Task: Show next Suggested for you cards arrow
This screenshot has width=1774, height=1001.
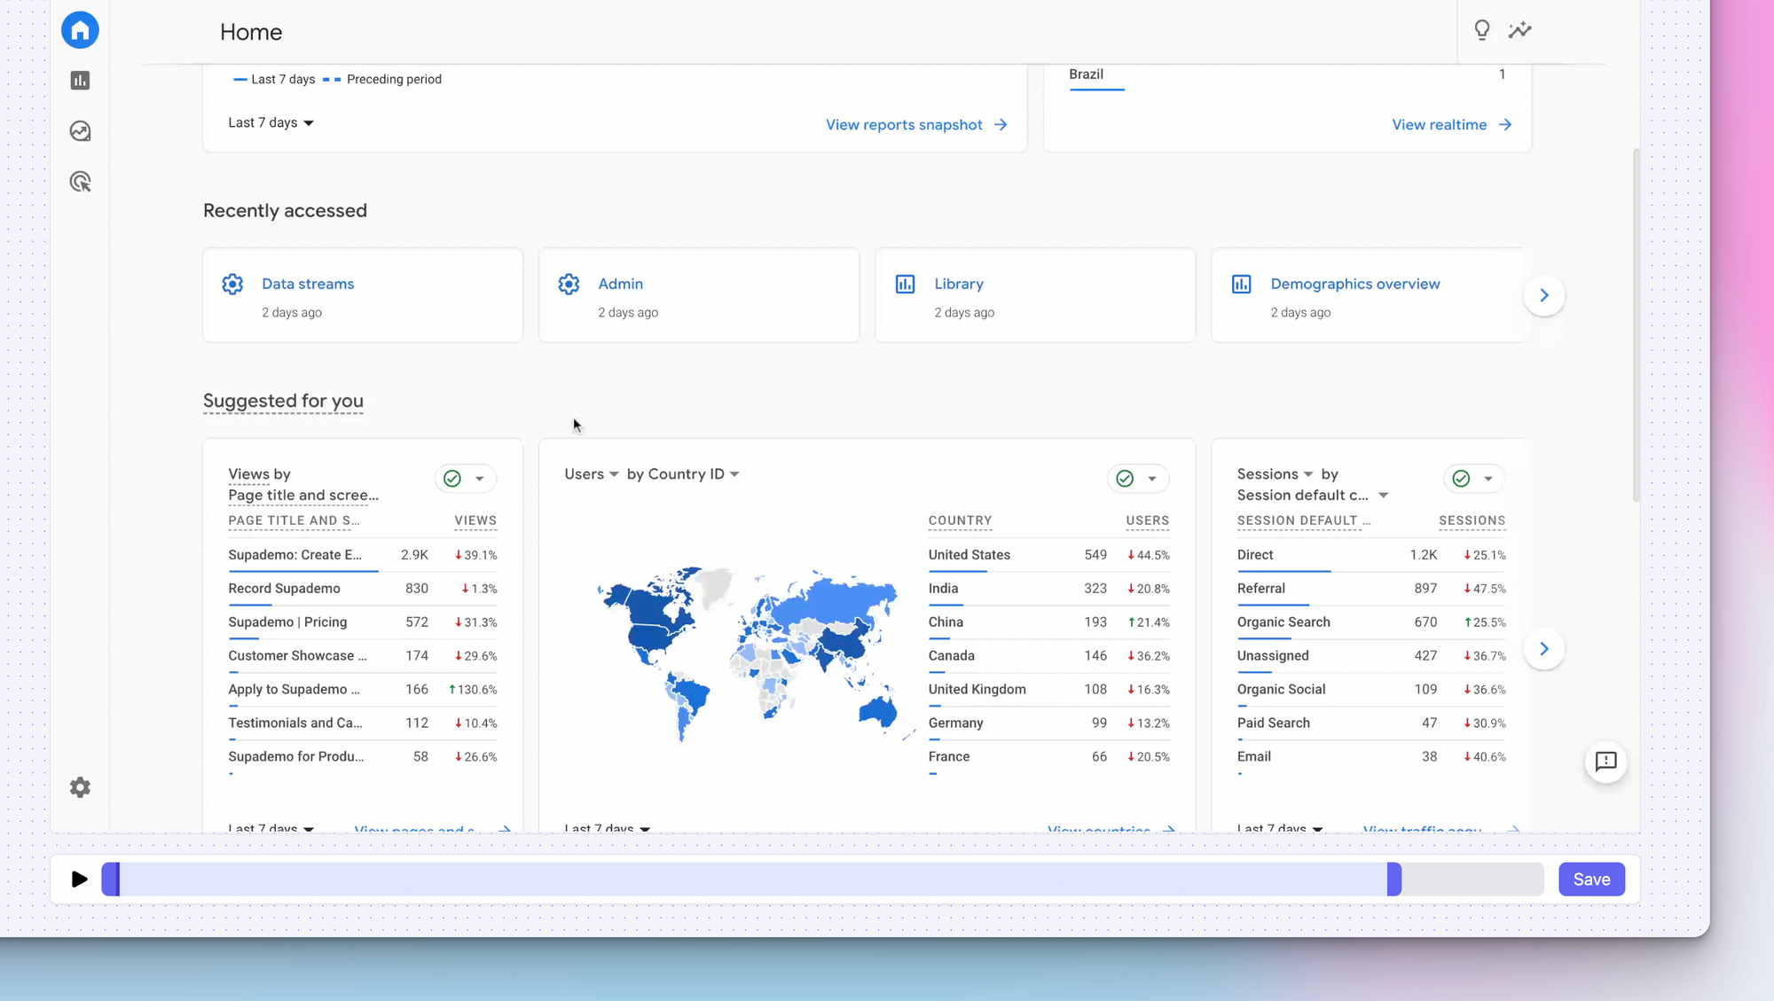Action: [1544, 649]
